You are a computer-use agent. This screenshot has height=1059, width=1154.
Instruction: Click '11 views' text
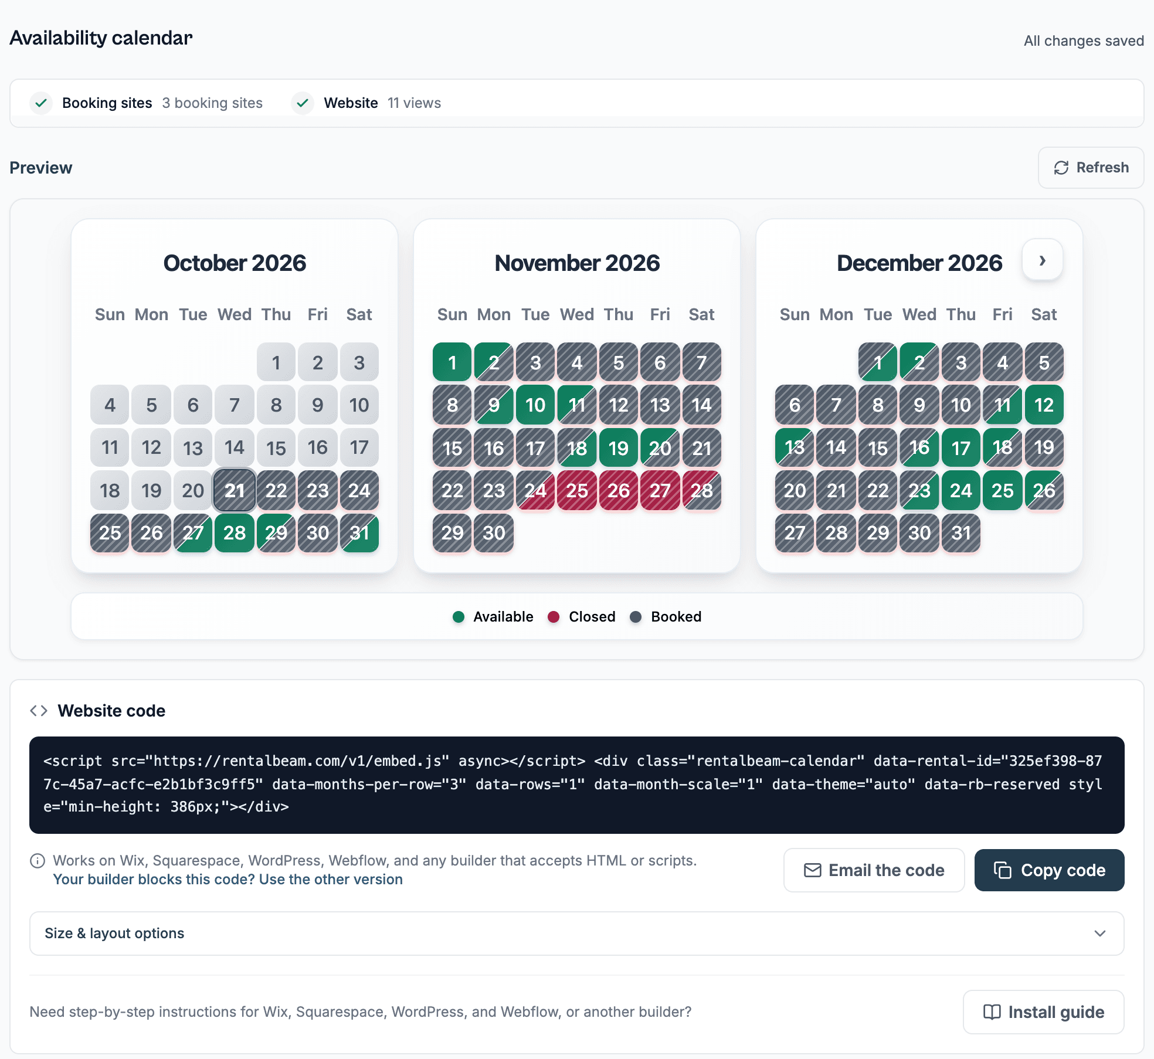click(414, 103)
